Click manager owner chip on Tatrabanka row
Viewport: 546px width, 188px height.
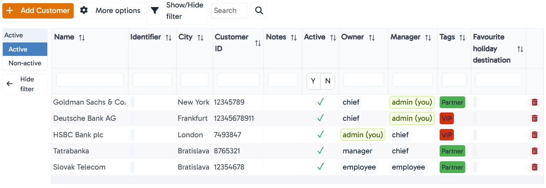(x=357, y=151)
